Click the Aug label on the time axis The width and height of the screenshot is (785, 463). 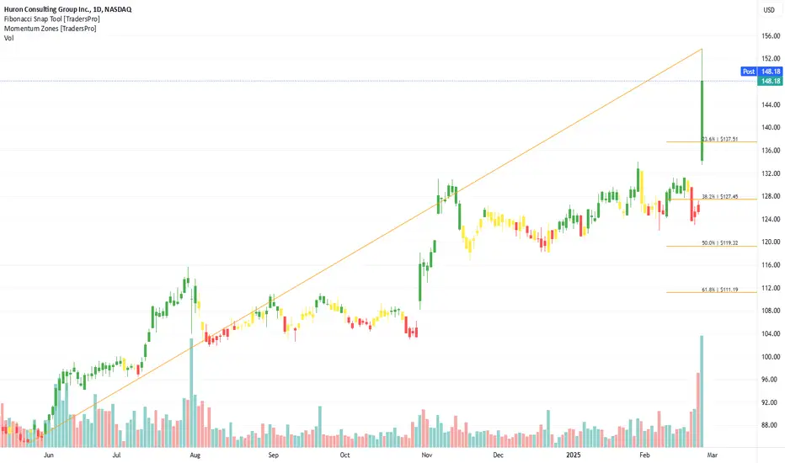[x=195, y=455]
